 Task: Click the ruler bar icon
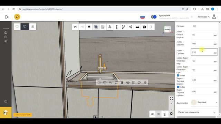pyautogui.click(x=137, y=27)
